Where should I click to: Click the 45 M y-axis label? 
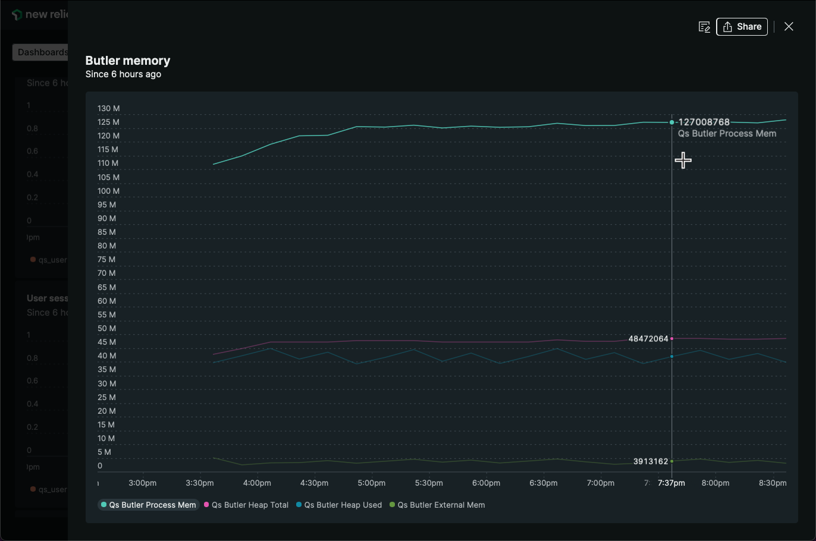tap(107, 342)
